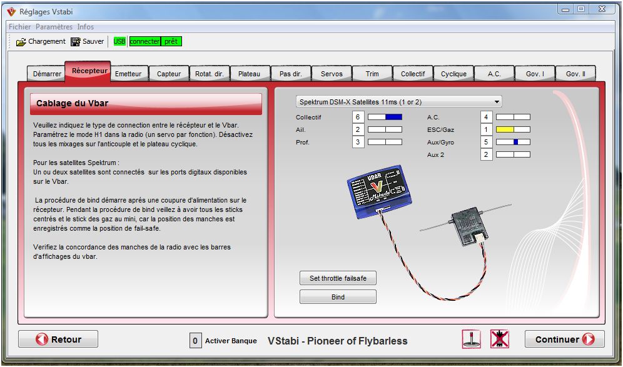Viewport: 623px width, 367px height.
Task: Click the yellow ESC/Gaz channel bar
Action: [513, 129]
